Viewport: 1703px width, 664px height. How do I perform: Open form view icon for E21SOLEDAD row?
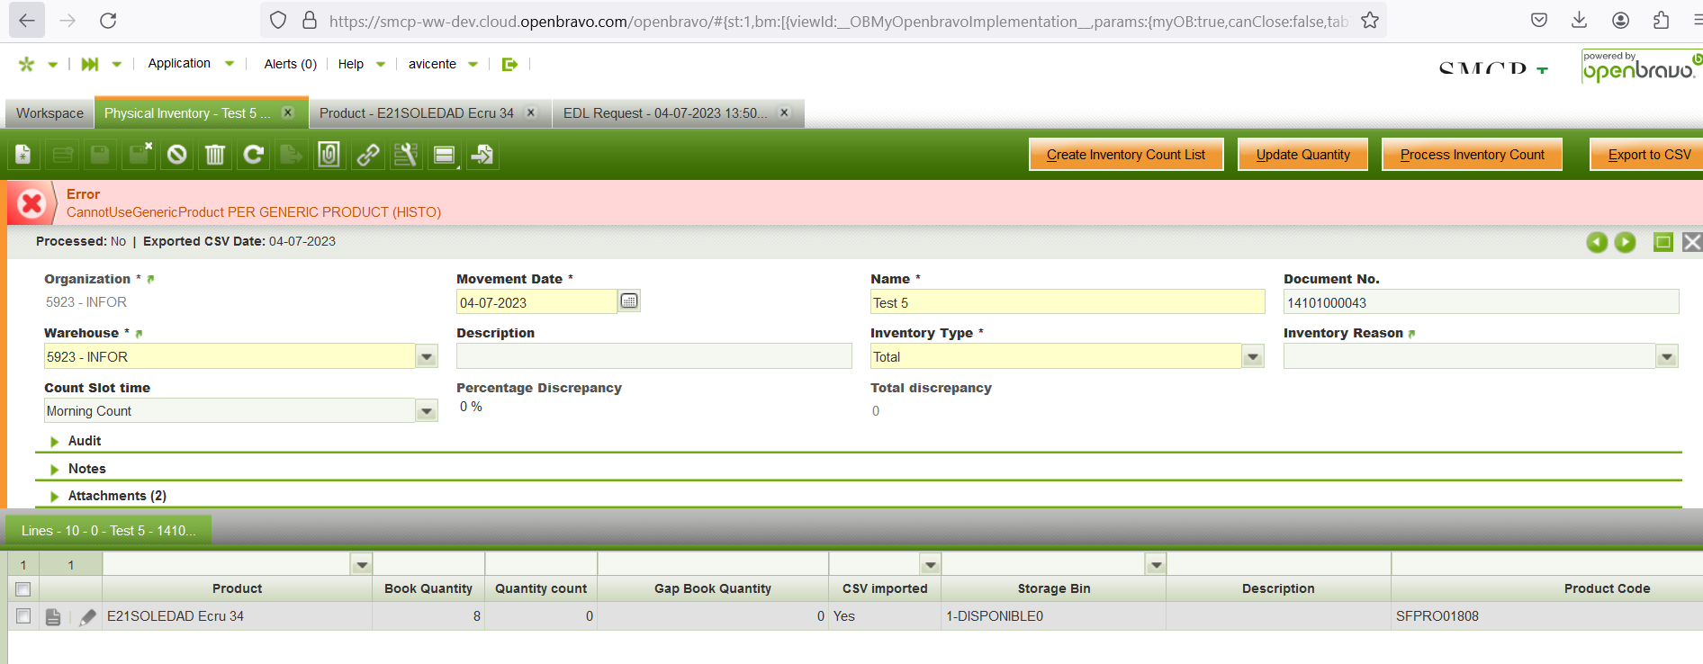coord(53,617)
